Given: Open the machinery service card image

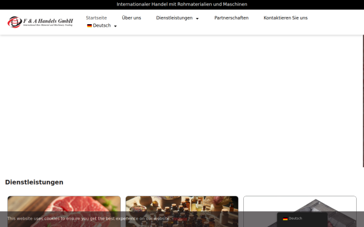Looking at the screenshot, I should coord(300,211).
